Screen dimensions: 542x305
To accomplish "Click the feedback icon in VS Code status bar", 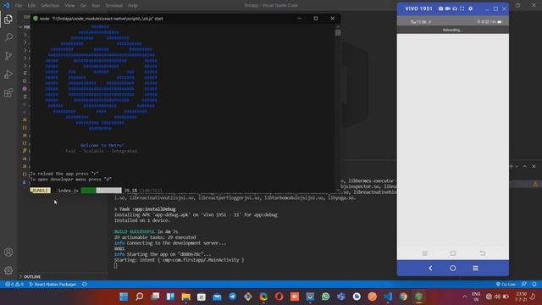I will [524, 285].
